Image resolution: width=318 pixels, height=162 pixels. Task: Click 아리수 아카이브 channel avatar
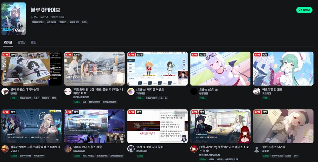pos(68,92)
